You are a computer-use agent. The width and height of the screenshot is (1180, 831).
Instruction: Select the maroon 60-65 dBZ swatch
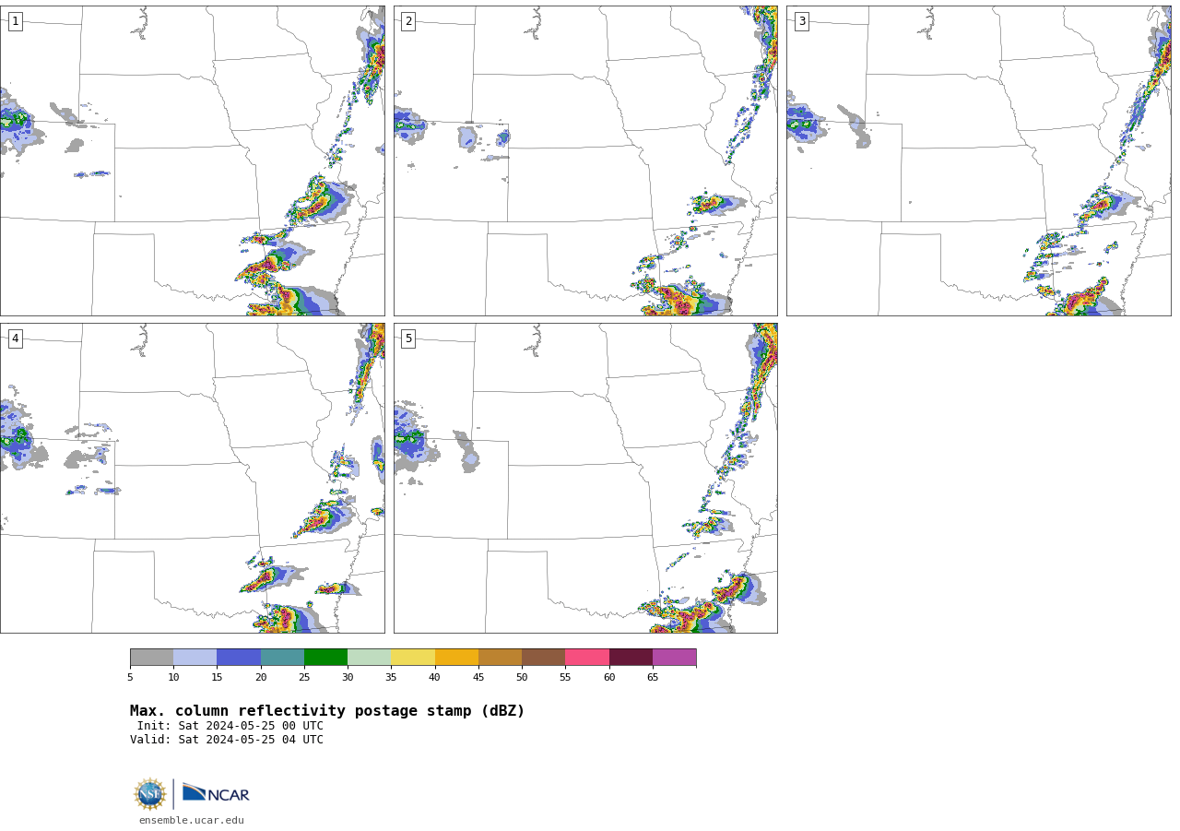(631, 657)
